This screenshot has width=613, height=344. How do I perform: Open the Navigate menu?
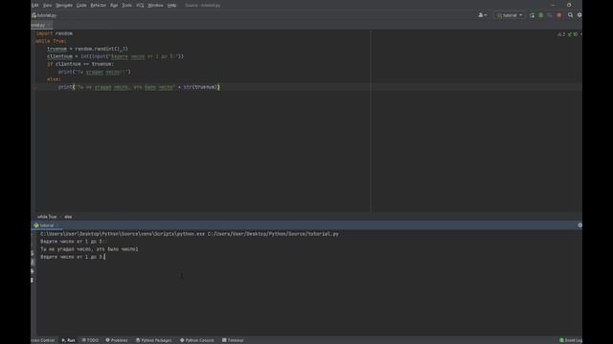[64, 5]
